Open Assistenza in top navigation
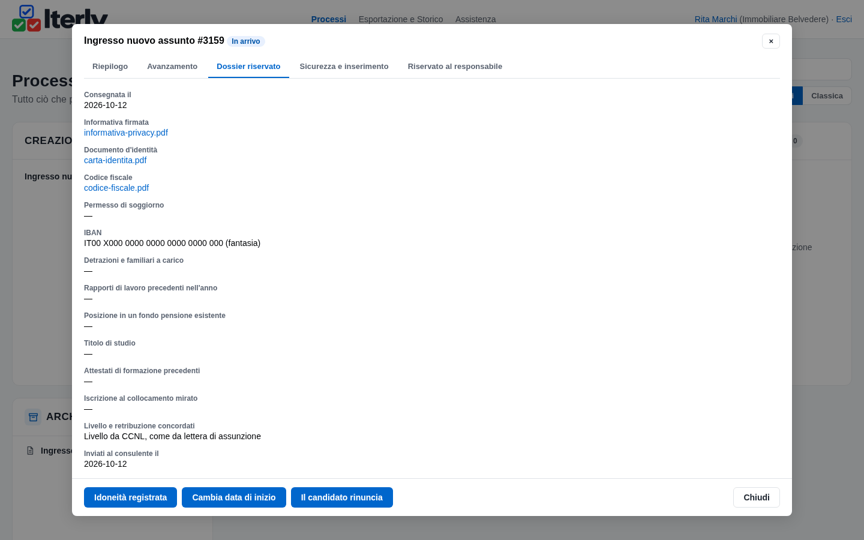This screenshot has width=864, height=540. 476,19
